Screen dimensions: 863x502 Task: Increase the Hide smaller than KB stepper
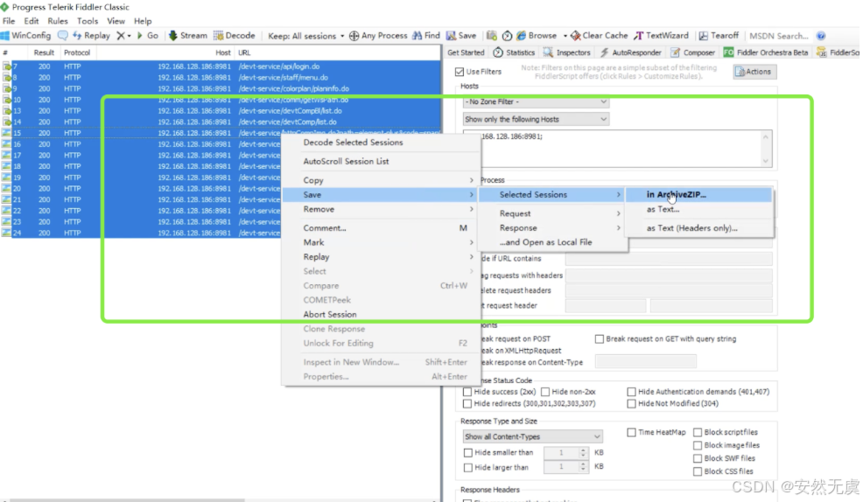[x=583, y=450]
